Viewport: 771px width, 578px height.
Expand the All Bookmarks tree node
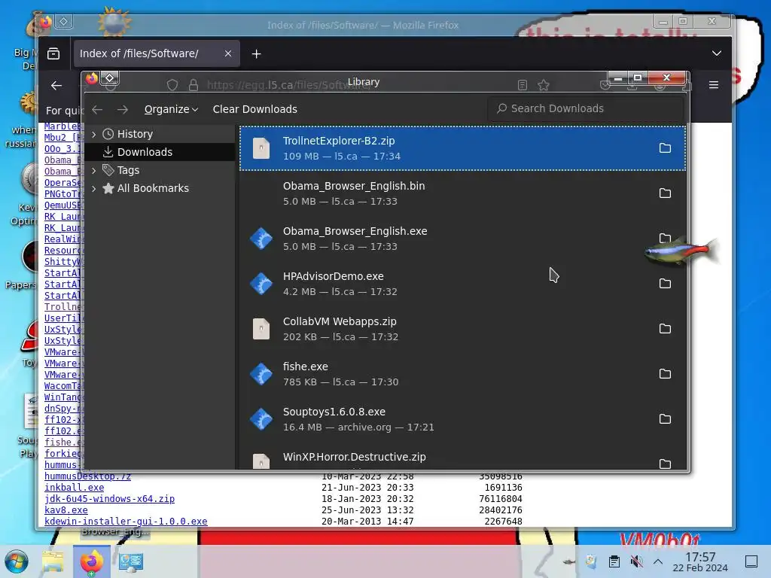click(94, 189)
